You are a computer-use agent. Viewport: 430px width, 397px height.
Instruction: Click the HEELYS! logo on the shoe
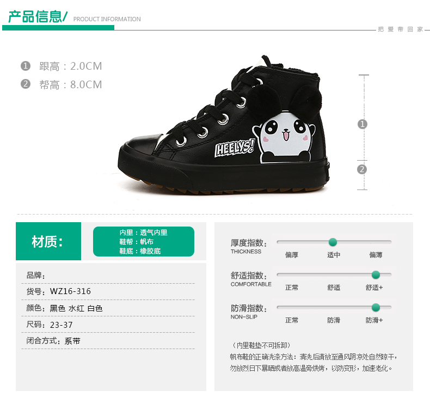235,148
